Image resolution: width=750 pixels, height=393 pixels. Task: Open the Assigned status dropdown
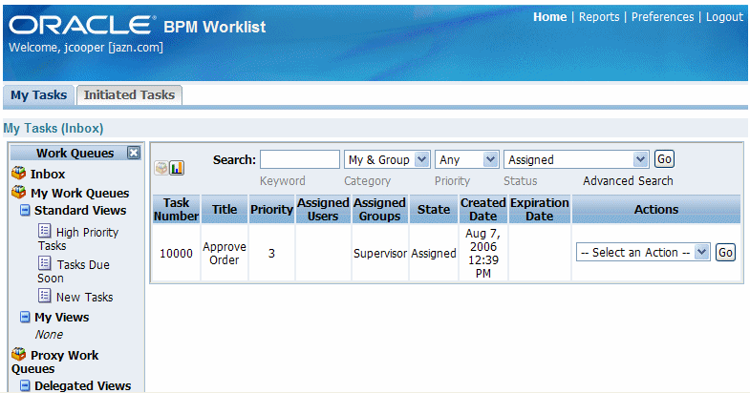pos(576,159)
